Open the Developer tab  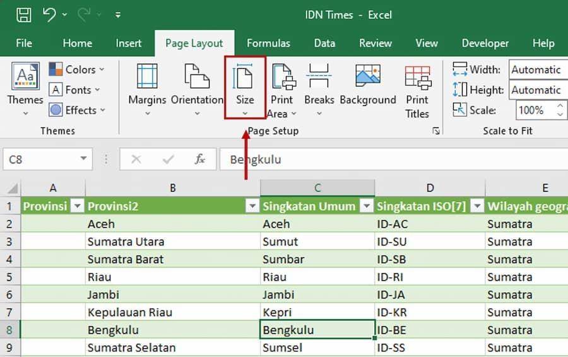[485, 44]
